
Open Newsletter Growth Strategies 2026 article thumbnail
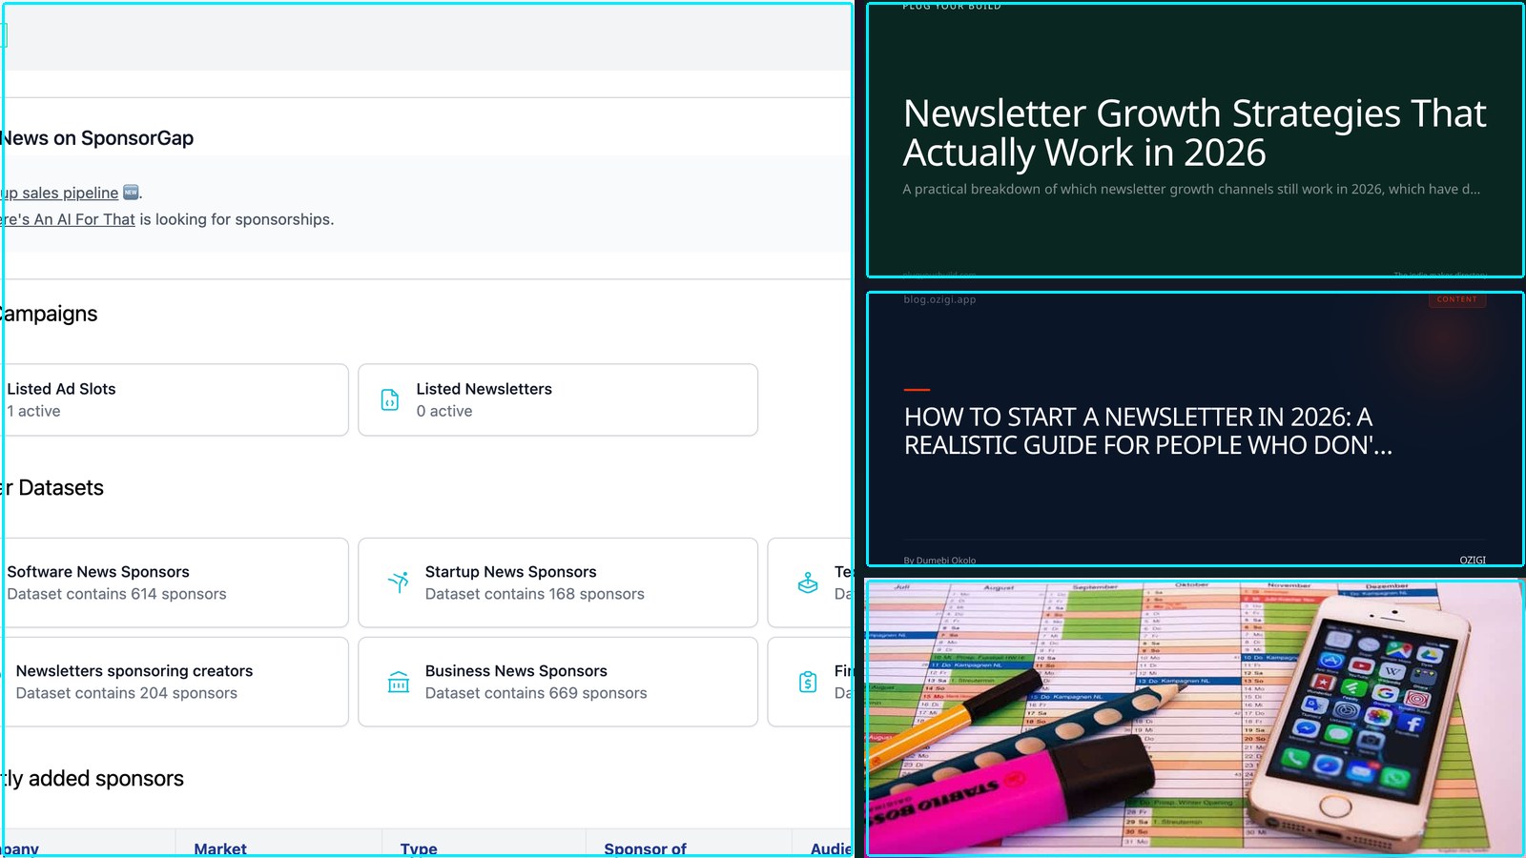coord(1195,140)
